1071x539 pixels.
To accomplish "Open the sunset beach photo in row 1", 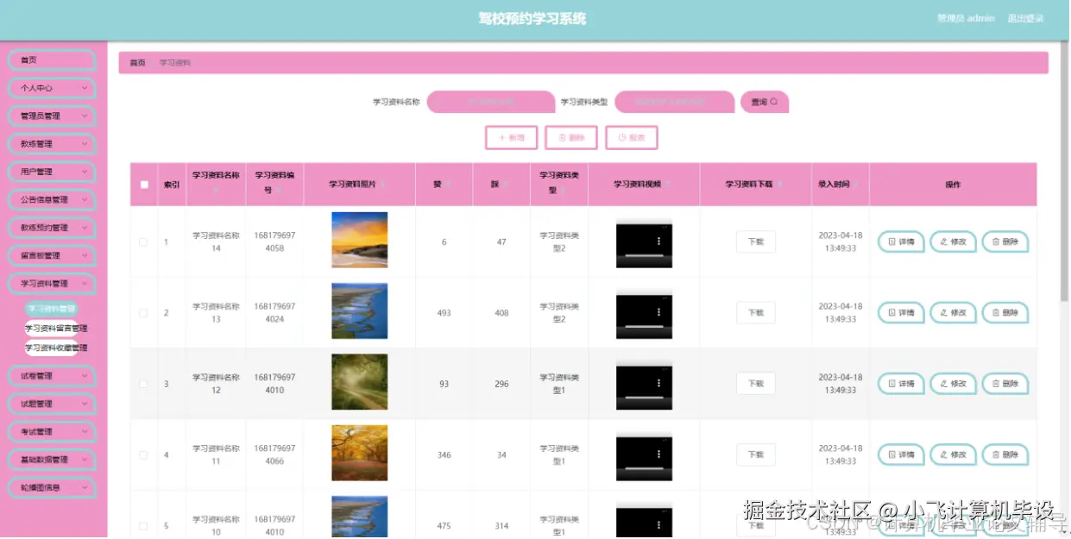I will coord(359,241).
